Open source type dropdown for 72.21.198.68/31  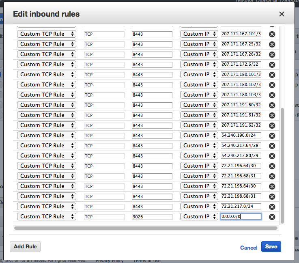pos(199,196)
